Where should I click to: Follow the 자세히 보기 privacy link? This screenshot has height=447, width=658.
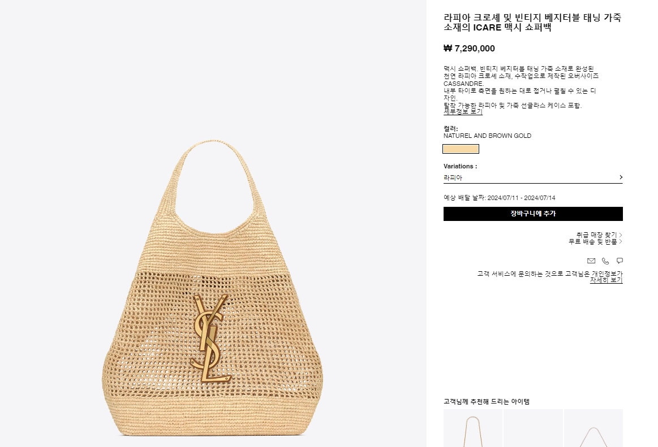coord(606,280)
